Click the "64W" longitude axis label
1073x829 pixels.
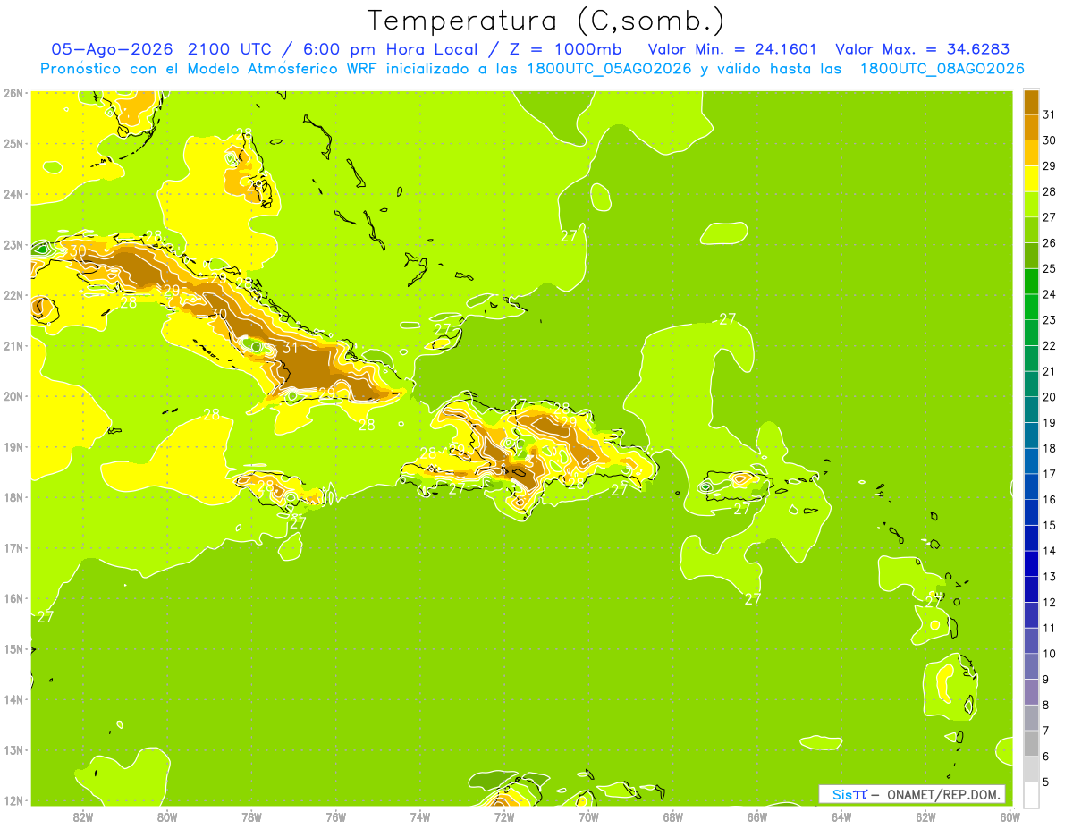(x=841, y=816)
